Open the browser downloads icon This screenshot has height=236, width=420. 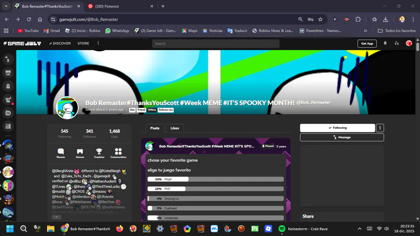(385, 19)
